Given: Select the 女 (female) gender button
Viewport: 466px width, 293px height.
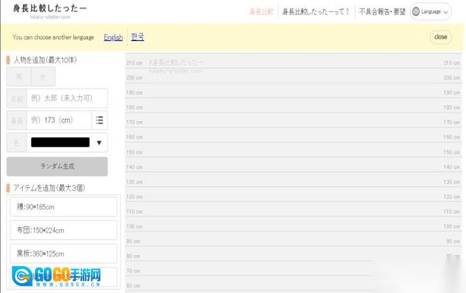Looking at the screenshot, I should click(x=43, y=77).
